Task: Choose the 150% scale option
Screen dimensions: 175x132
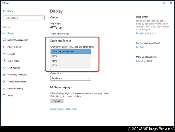Action: click(x=71, y=61)
